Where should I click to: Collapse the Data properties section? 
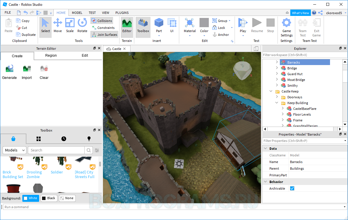[265, 149]
